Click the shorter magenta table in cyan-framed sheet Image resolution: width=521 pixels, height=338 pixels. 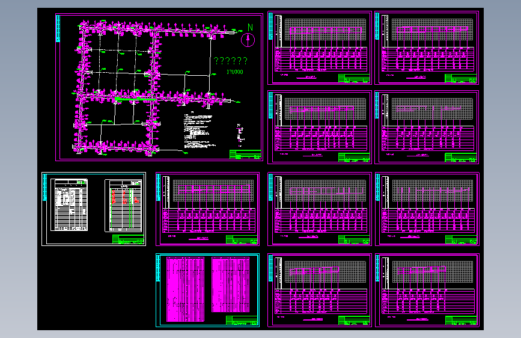point(231,284)
